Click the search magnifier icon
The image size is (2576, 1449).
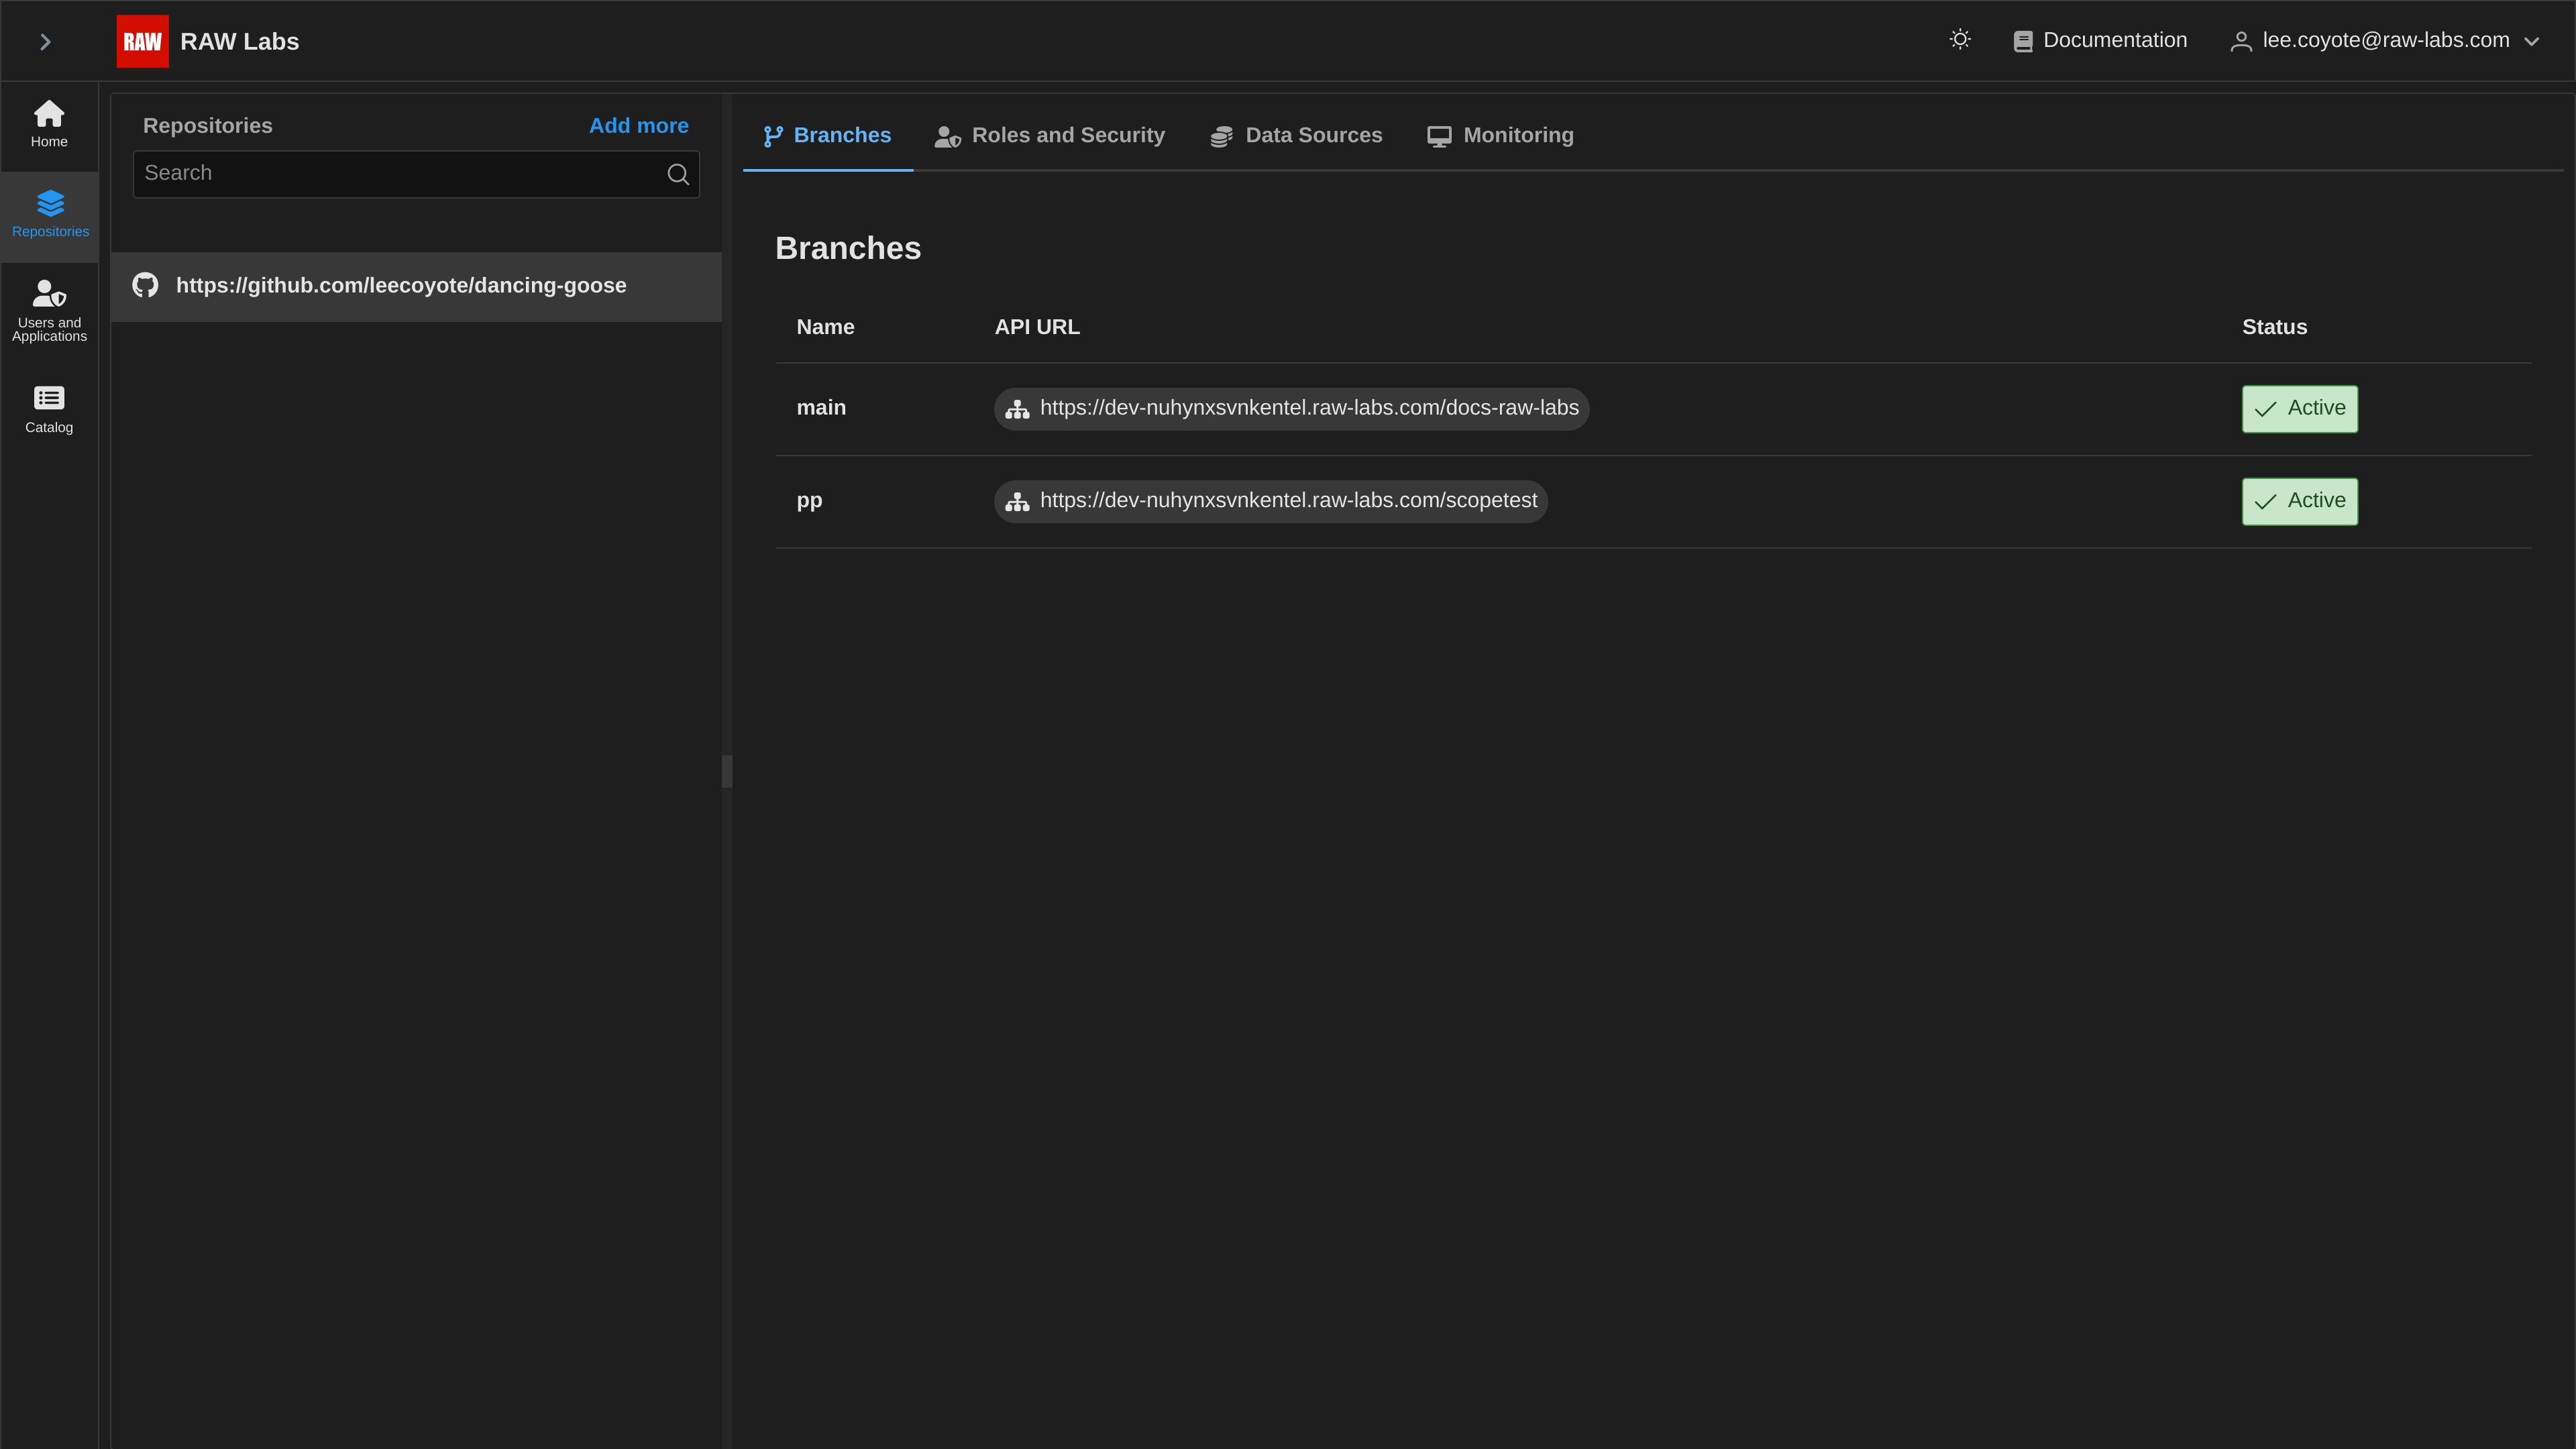(x=678, y=174)
